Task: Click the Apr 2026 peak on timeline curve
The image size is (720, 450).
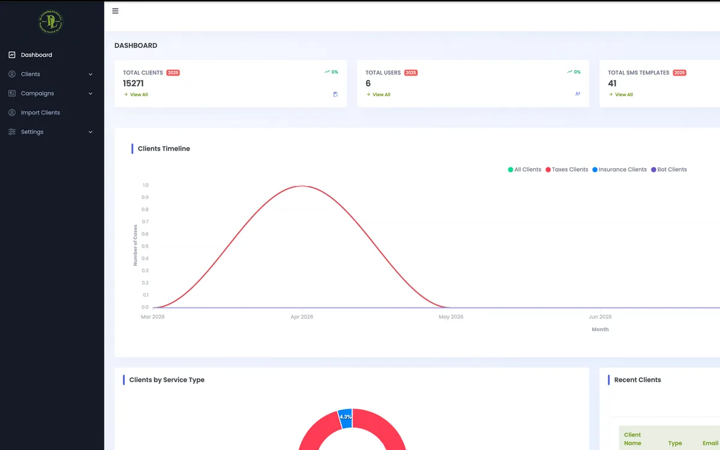Action: [x=302, y=186]
